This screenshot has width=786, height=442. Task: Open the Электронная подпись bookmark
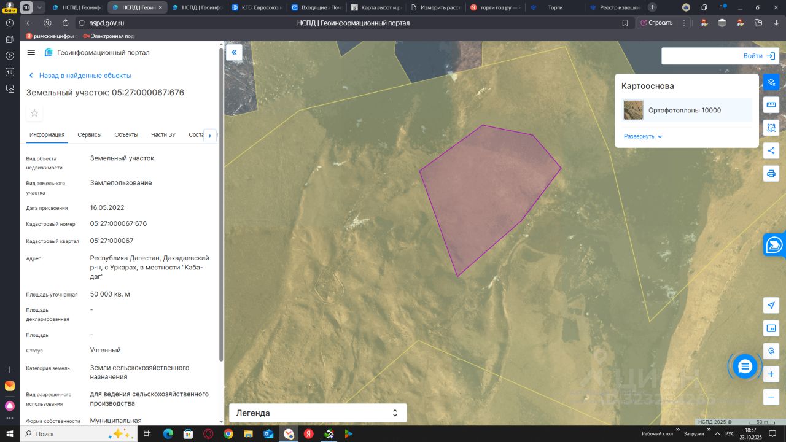109,36
